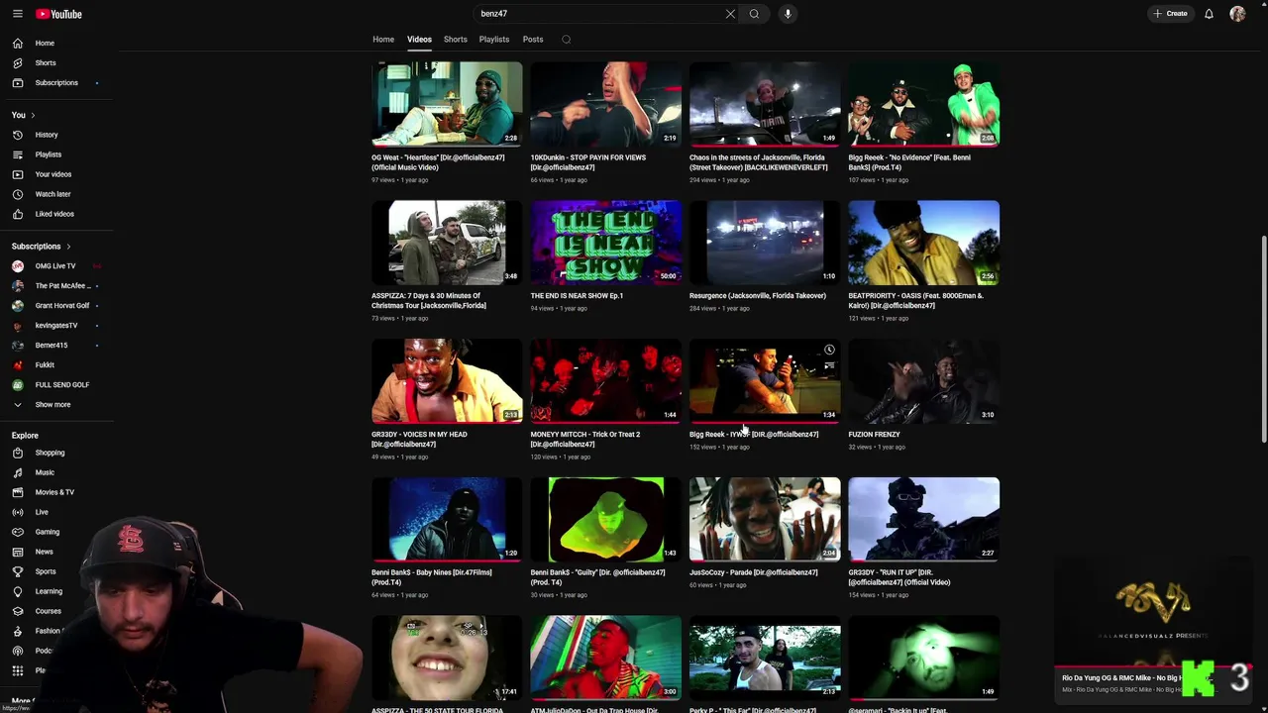
Task: Clear the search box with X
Action: pos(730,14)
